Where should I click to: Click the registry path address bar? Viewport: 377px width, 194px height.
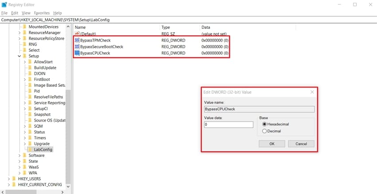coord(188,20)
